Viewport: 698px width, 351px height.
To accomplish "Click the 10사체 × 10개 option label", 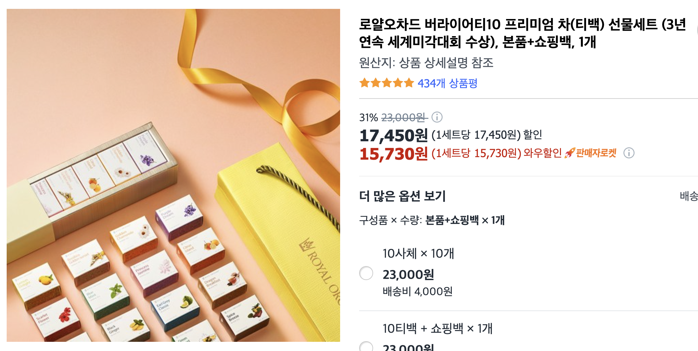I will [418, 253].
